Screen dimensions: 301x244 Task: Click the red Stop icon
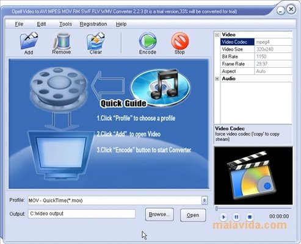(180, 40)
